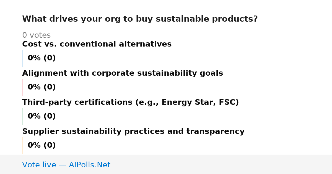Click the 0% (0) result for Supplier sustainability

tap(42, 145)
